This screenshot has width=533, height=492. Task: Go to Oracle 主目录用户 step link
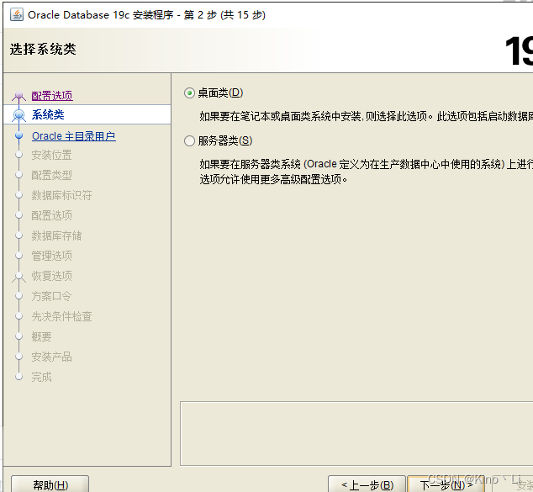pyautogui.click(x=73, y=136)
